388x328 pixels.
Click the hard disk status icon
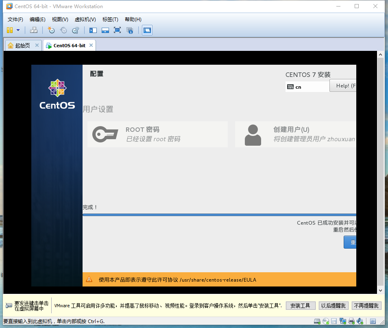(x=317, y=321)
